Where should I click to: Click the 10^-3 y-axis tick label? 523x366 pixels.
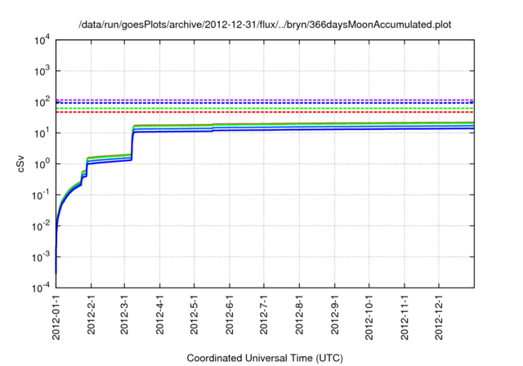pyautogui.click(x=41, y=257)
